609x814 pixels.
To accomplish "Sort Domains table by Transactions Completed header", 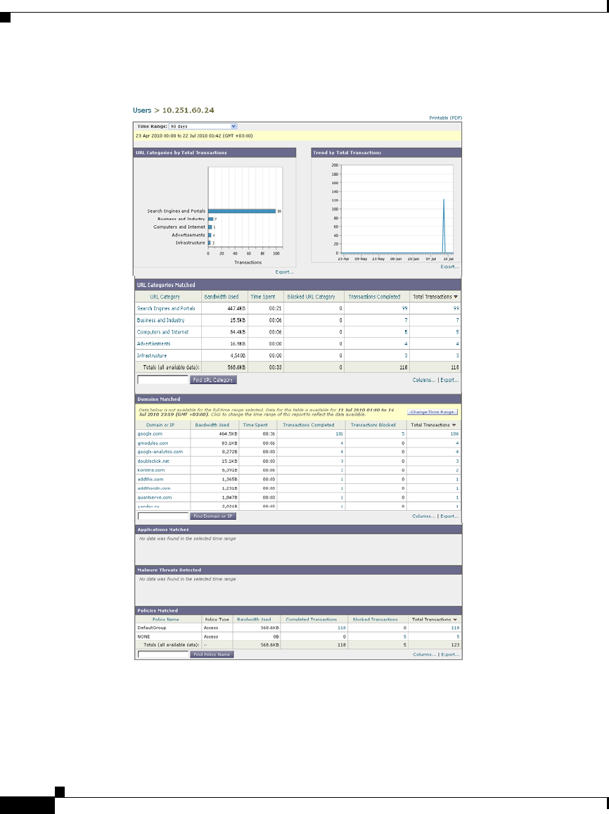I will pyautogui.click(x=309, y=425).
